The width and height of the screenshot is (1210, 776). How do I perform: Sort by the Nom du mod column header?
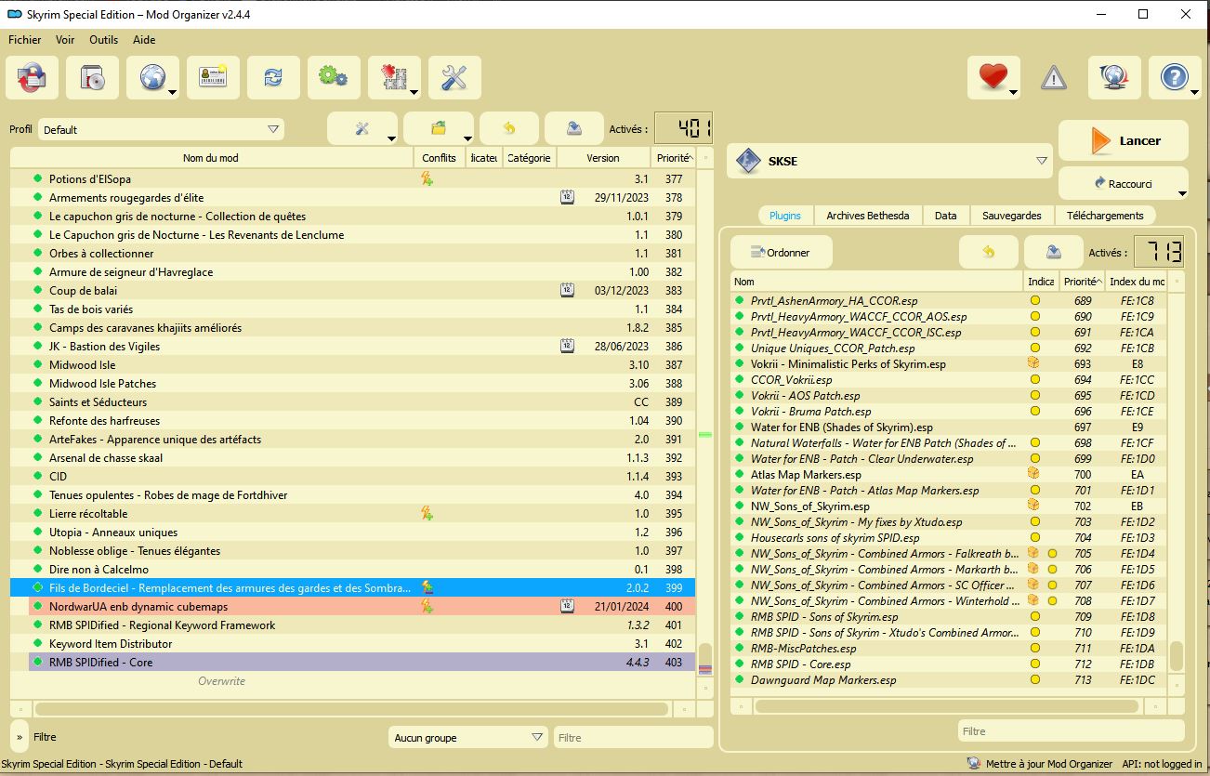point(211,158)
